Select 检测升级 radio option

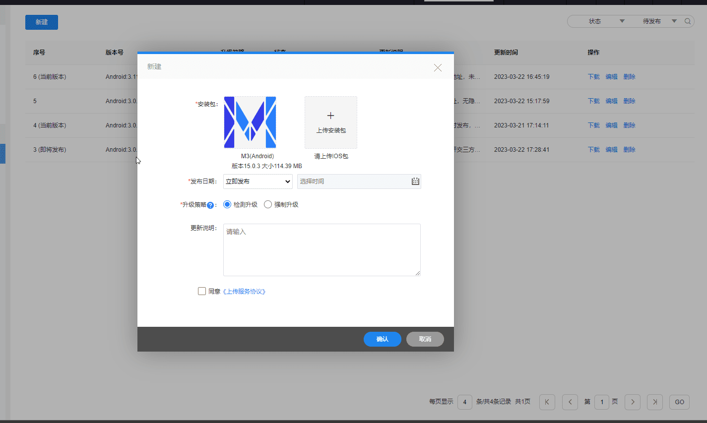pos(227,204)
